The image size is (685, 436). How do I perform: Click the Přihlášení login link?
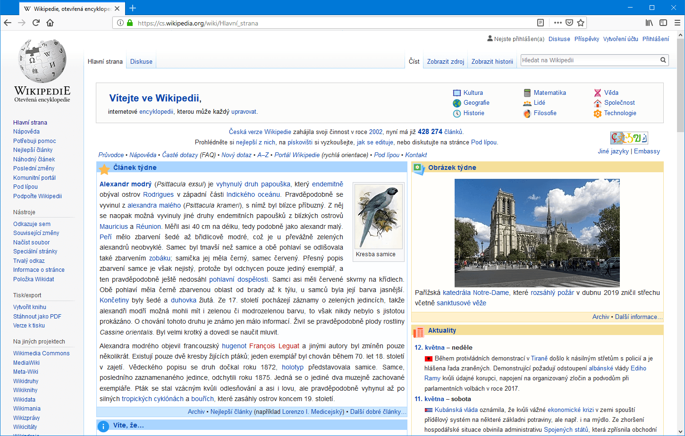(x=655, y=39)
